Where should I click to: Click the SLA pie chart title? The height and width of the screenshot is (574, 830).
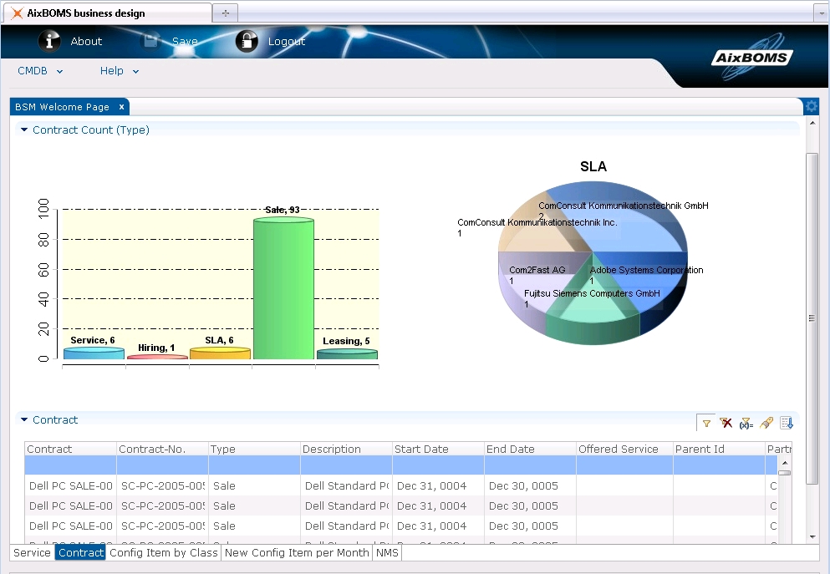coord(593,166)
